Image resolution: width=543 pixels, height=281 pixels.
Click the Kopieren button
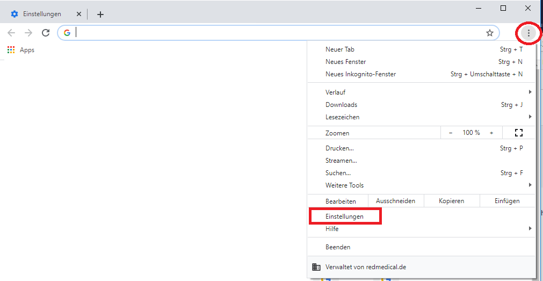(x=451, y=201)
